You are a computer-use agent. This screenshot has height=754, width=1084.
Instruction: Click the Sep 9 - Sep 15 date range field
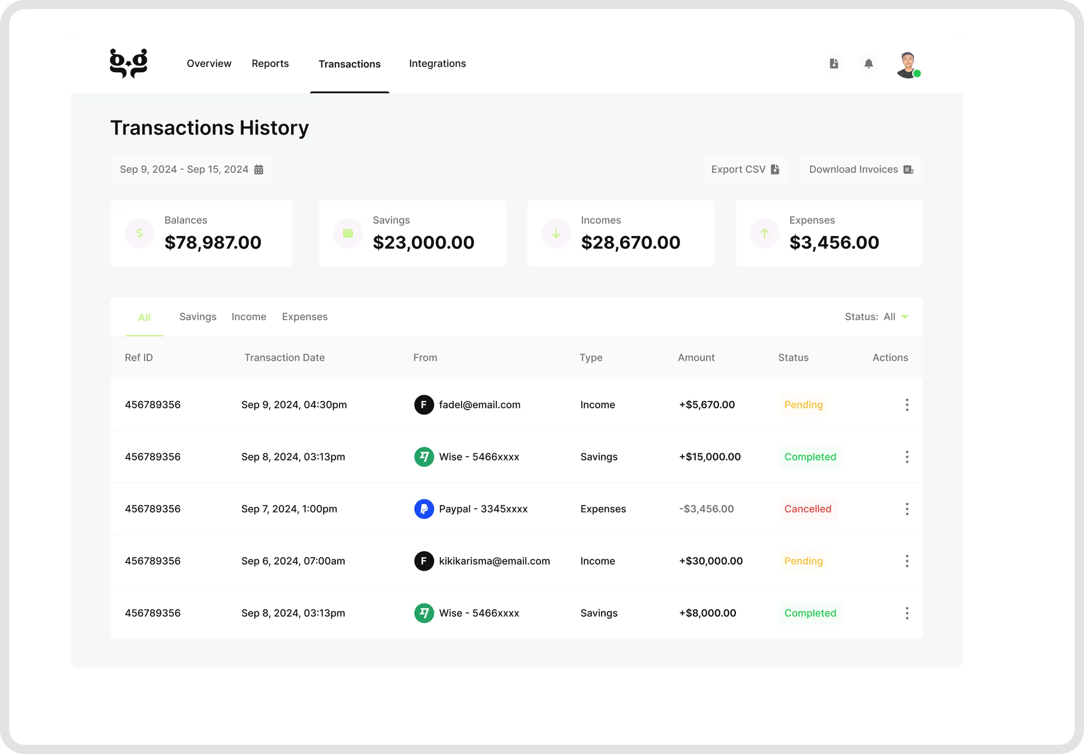tap(184, 170)
